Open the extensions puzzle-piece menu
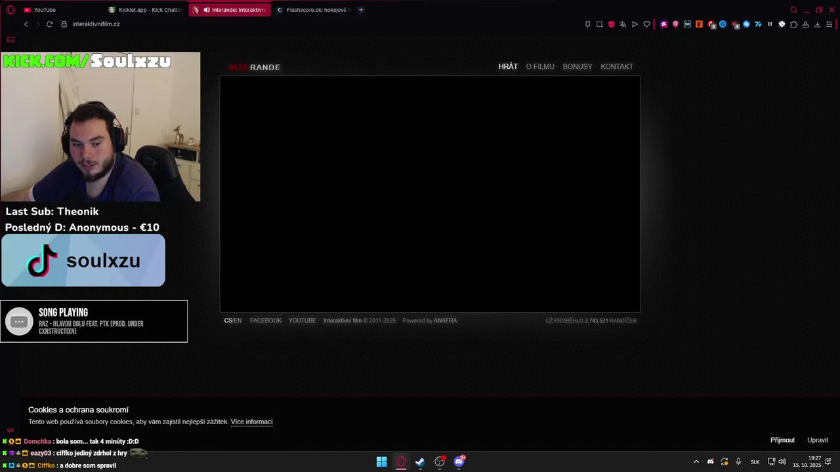Screen dimensions: 840x472 point(793,24)
